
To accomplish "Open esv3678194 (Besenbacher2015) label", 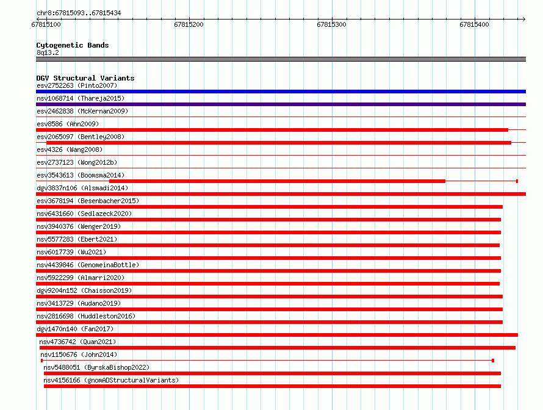I will (x=88, y=201).
